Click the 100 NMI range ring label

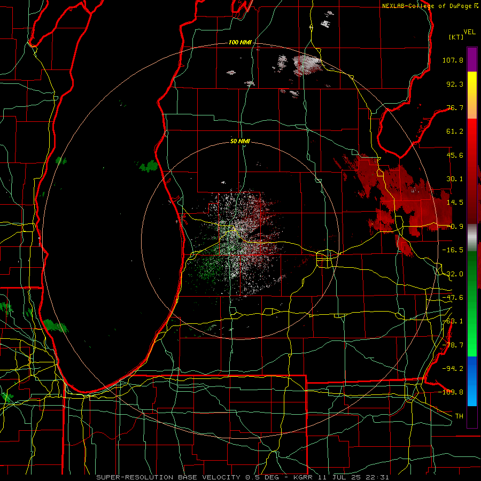tap(240, 42)
